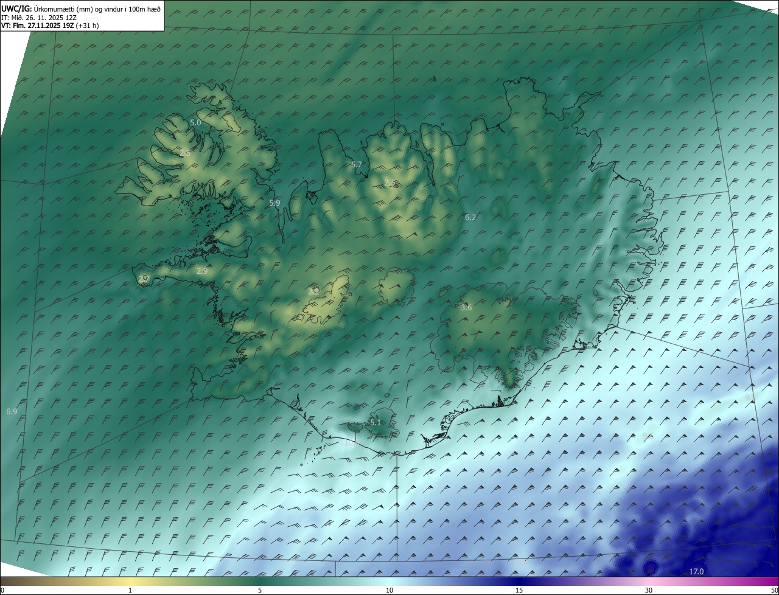
Task: Click the '2.9' value on the map
Action: pyautogui.click(x=202, y=271)
